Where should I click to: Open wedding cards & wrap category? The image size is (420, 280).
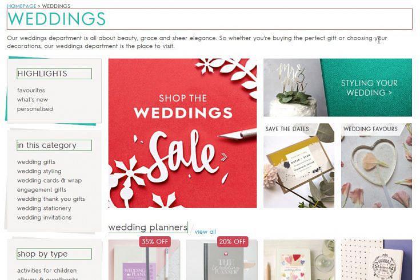pos(49,181)
